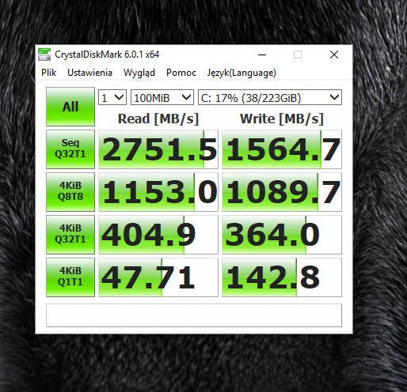Screen dimensions: 407x392
Task: Open the Pomoc menu
Action: pos(181,73)
